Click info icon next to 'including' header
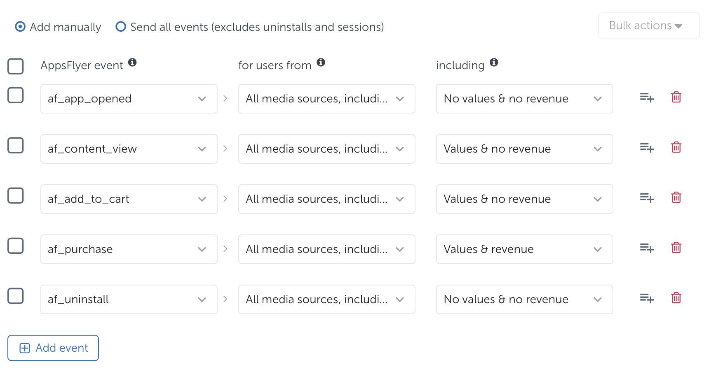 pos(494,63)
